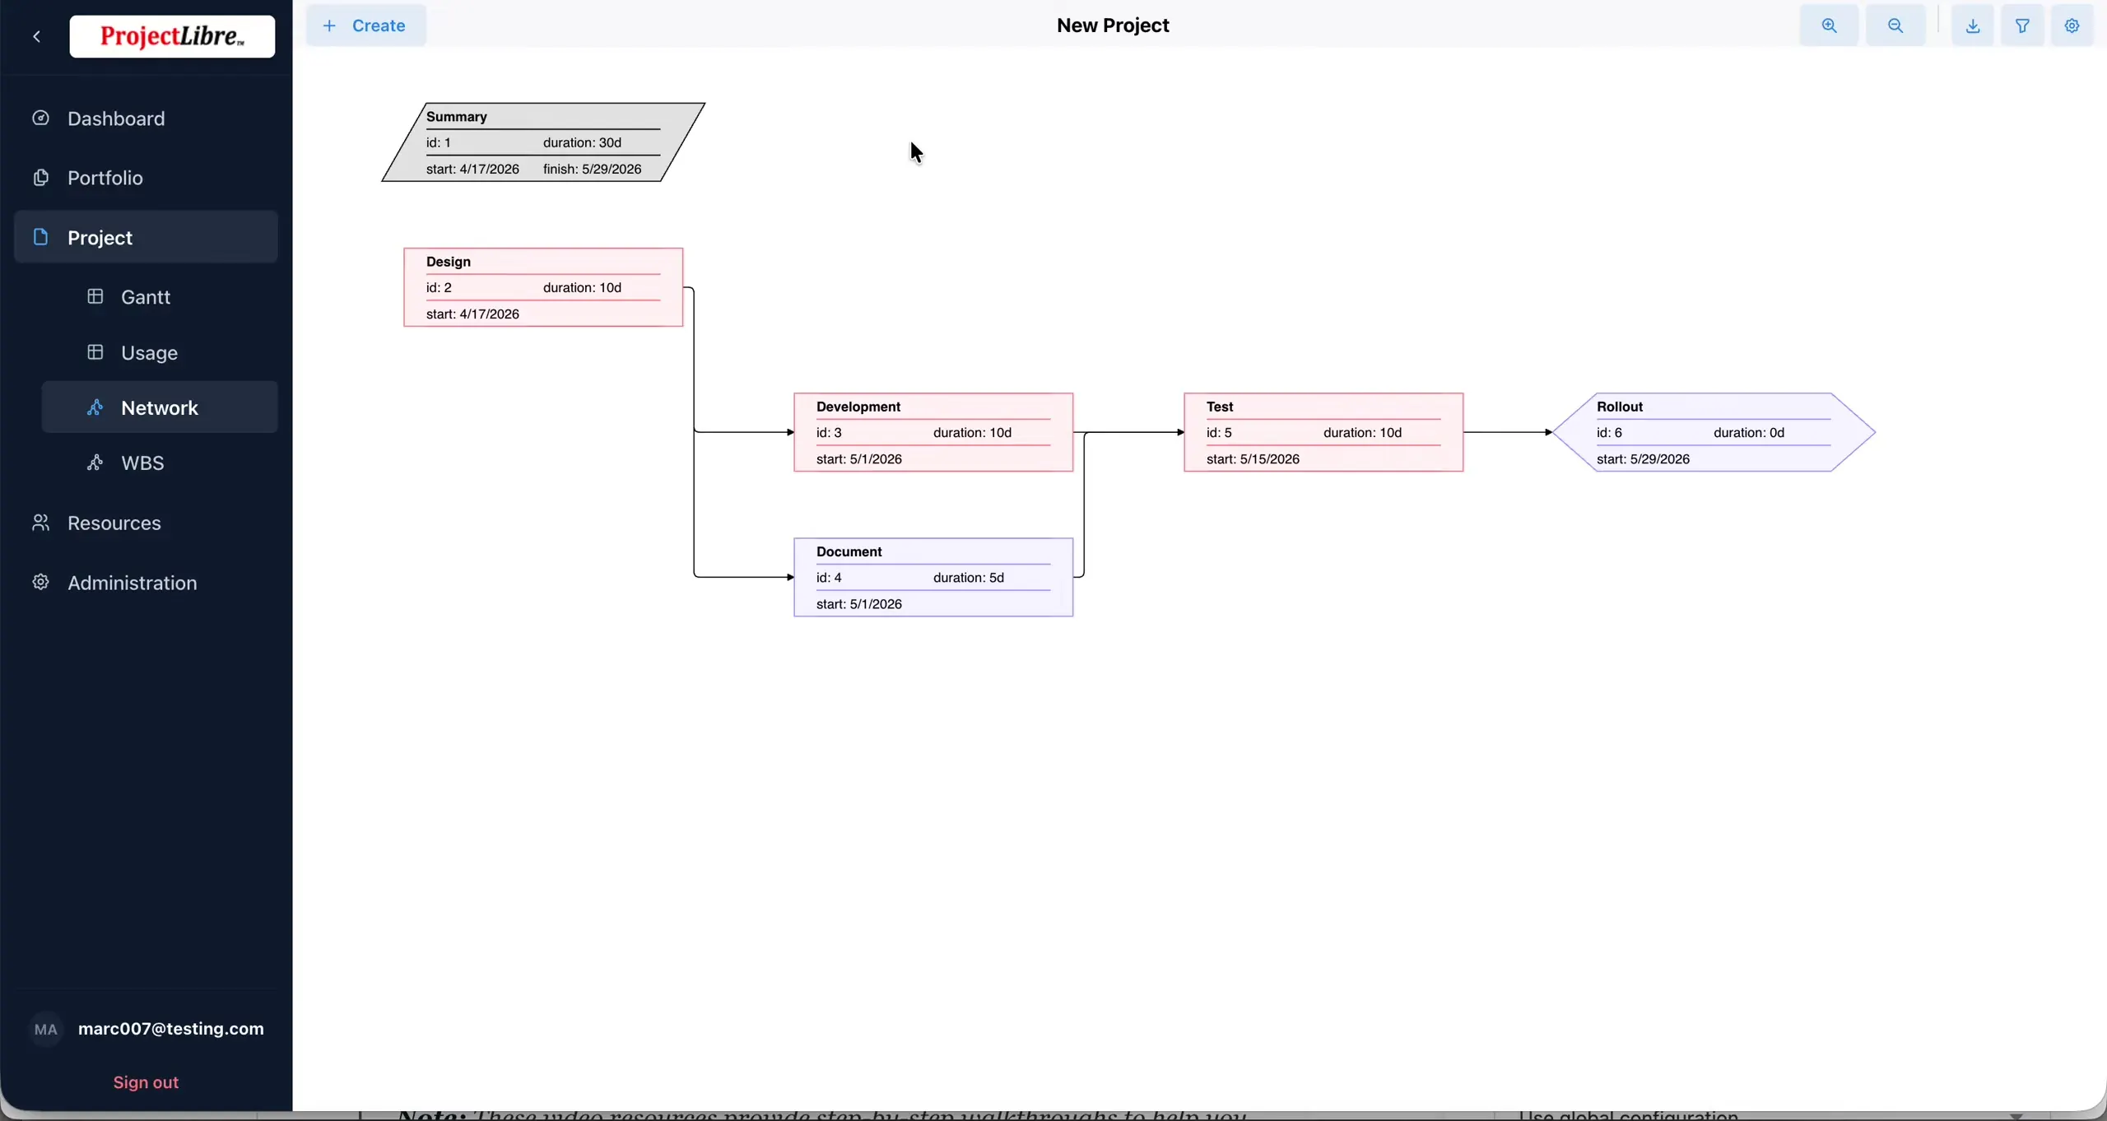Click the download export icon
This screenshot has height=1121, width=2107.
click(x=1973, y=26)
